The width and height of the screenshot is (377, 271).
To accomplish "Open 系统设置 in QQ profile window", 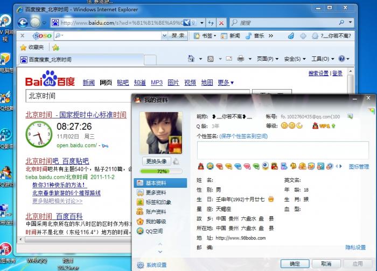I will [x=152, y=265].
